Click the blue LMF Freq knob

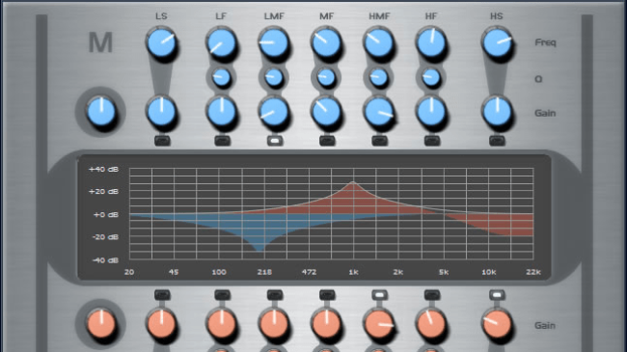pyautogui.click(x=274, y=42)
